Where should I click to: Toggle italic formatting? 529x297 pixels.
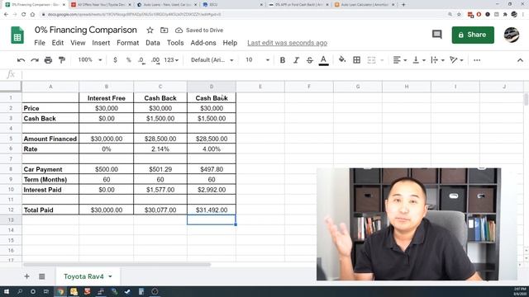(x=296, y=60)
